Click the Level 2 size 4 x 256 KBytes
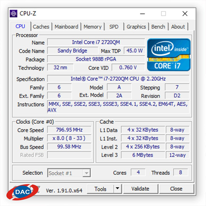 coord(143,147)
